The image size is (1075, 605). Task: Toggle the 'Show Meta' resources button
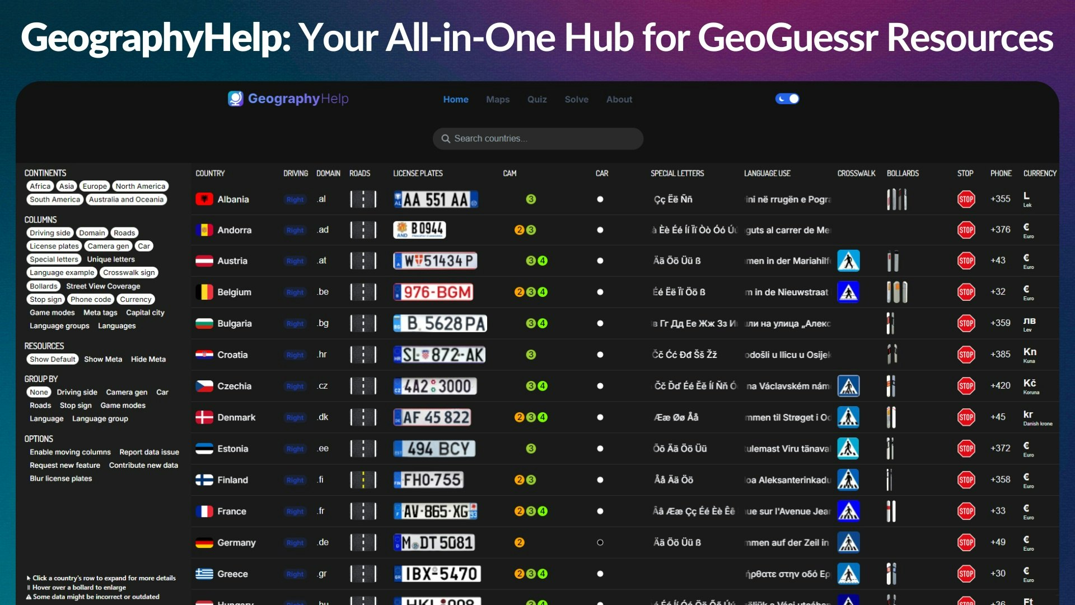coord(102,359)
